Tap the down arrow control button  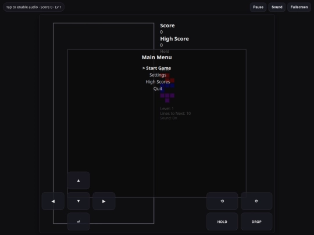click(78, 201)
